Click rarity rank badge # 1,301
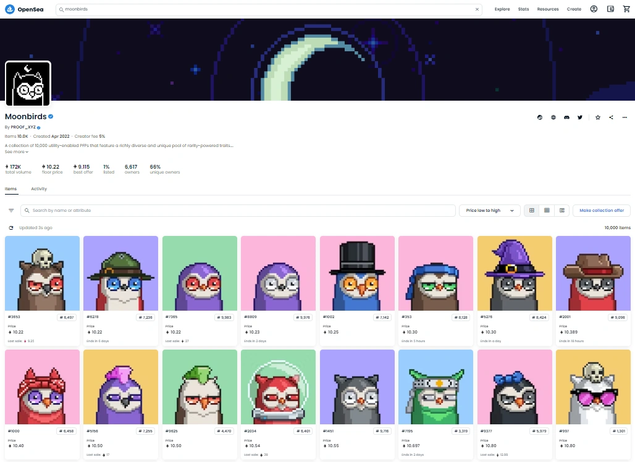The width and height of the screenshot is (635, 462). click(619, 431)
